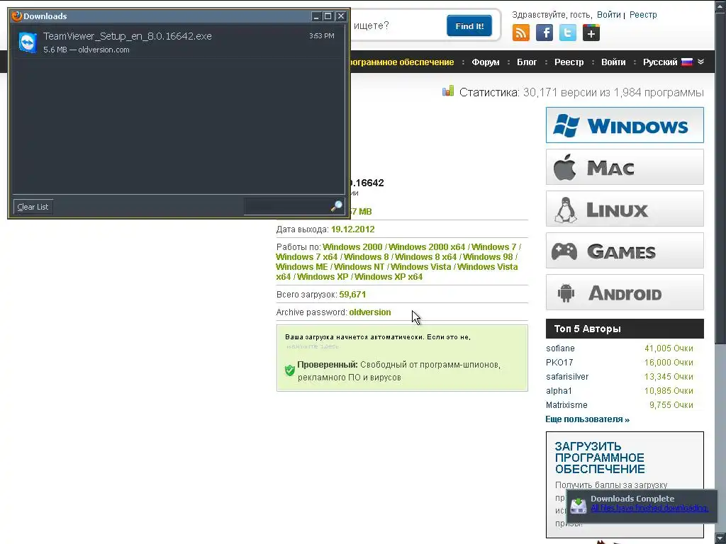Click the site search text field
This screenshot has height=544, width=726.
(396, 25)
